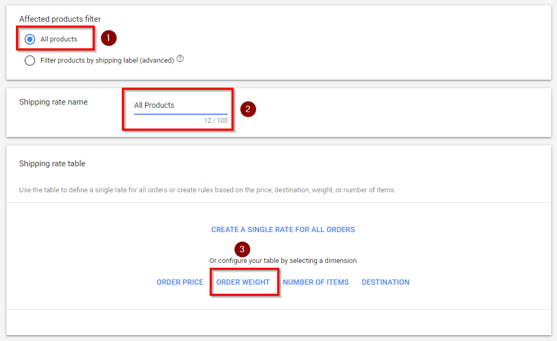
Task: Click CREATE A SINGLE RATE FOR ALL ORDERS
Action: pyautogui.click(x=283, y=229)
